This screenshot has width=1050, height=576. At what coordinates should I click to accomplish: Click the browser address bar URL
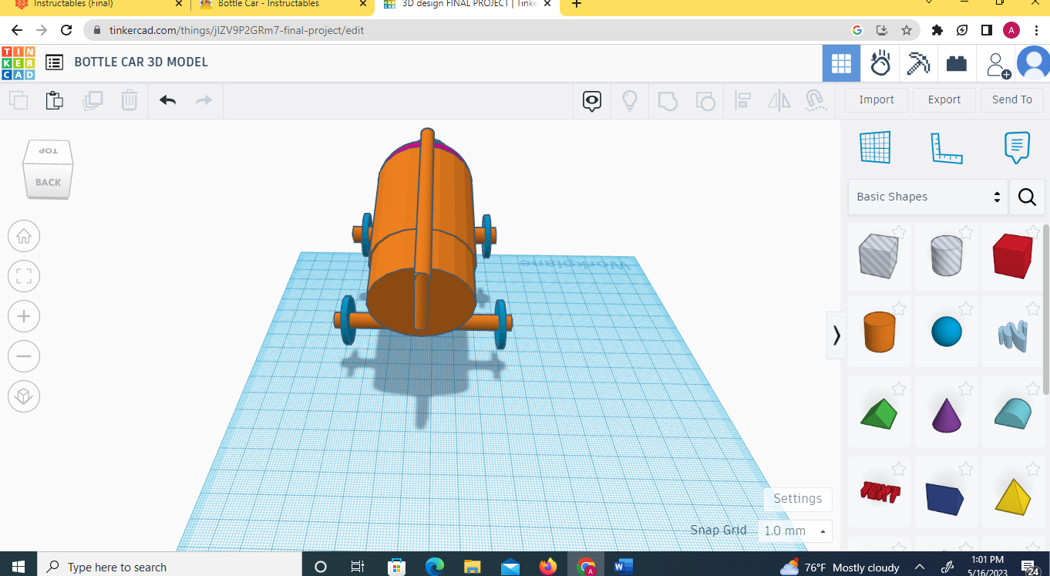click(x=237, y=31)
